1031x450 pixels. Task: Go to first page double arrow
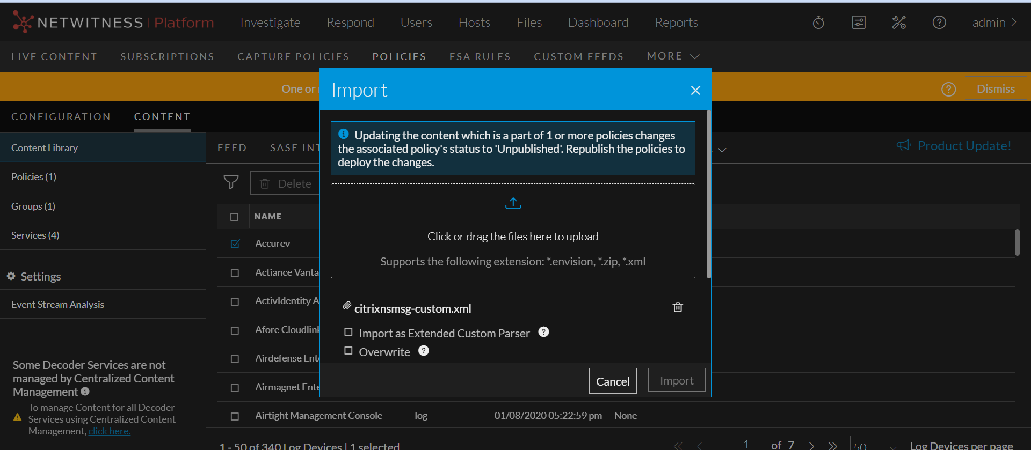point(678,446)
